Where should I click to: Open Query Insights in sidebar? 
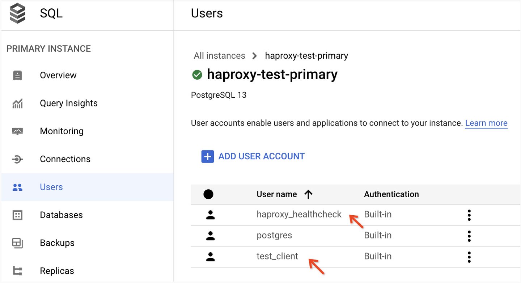tap(69, 103)
